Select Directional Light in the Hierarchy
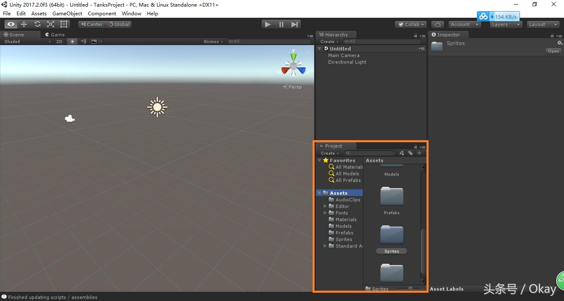Screen dimensions: 564x301 click(348, 62)
